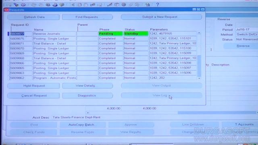Click Reverse Date field in background window

246,25
